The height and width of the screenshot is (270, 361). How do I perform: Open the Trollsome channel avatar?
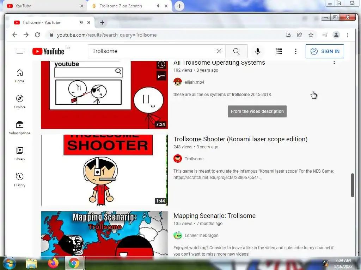coord(178,159)
